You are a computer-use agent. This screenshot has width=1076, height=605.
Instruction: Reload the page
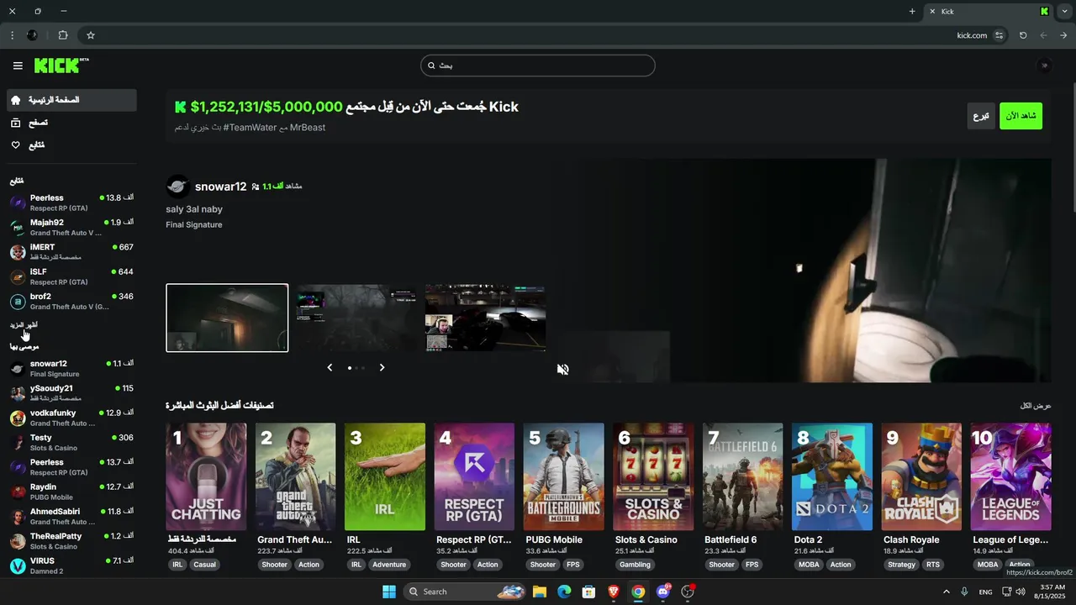tap(1023, 35)
